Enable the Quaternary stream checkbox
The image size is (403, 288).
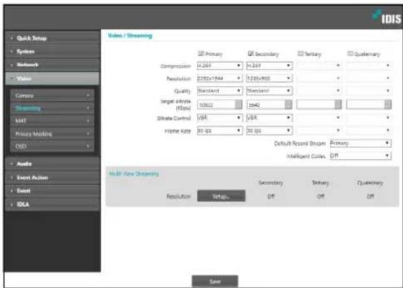click(350, 53)
